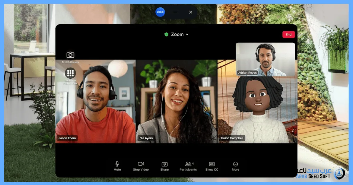The height and width of the screenshot is (185, 353).
Task: Click the Zoom icon in the floating window bar
Action: (160, 12)
